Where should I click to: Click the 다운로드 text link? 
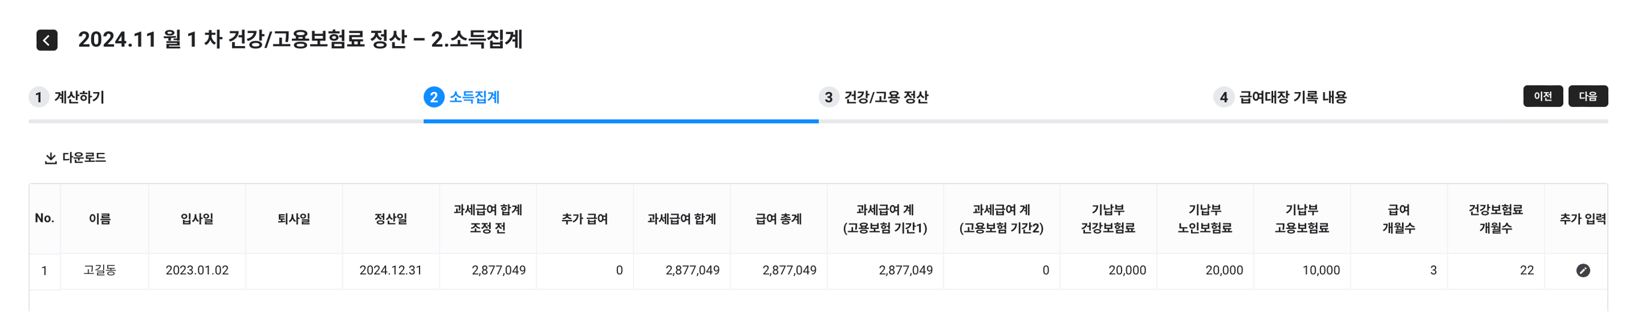(84, 158)
